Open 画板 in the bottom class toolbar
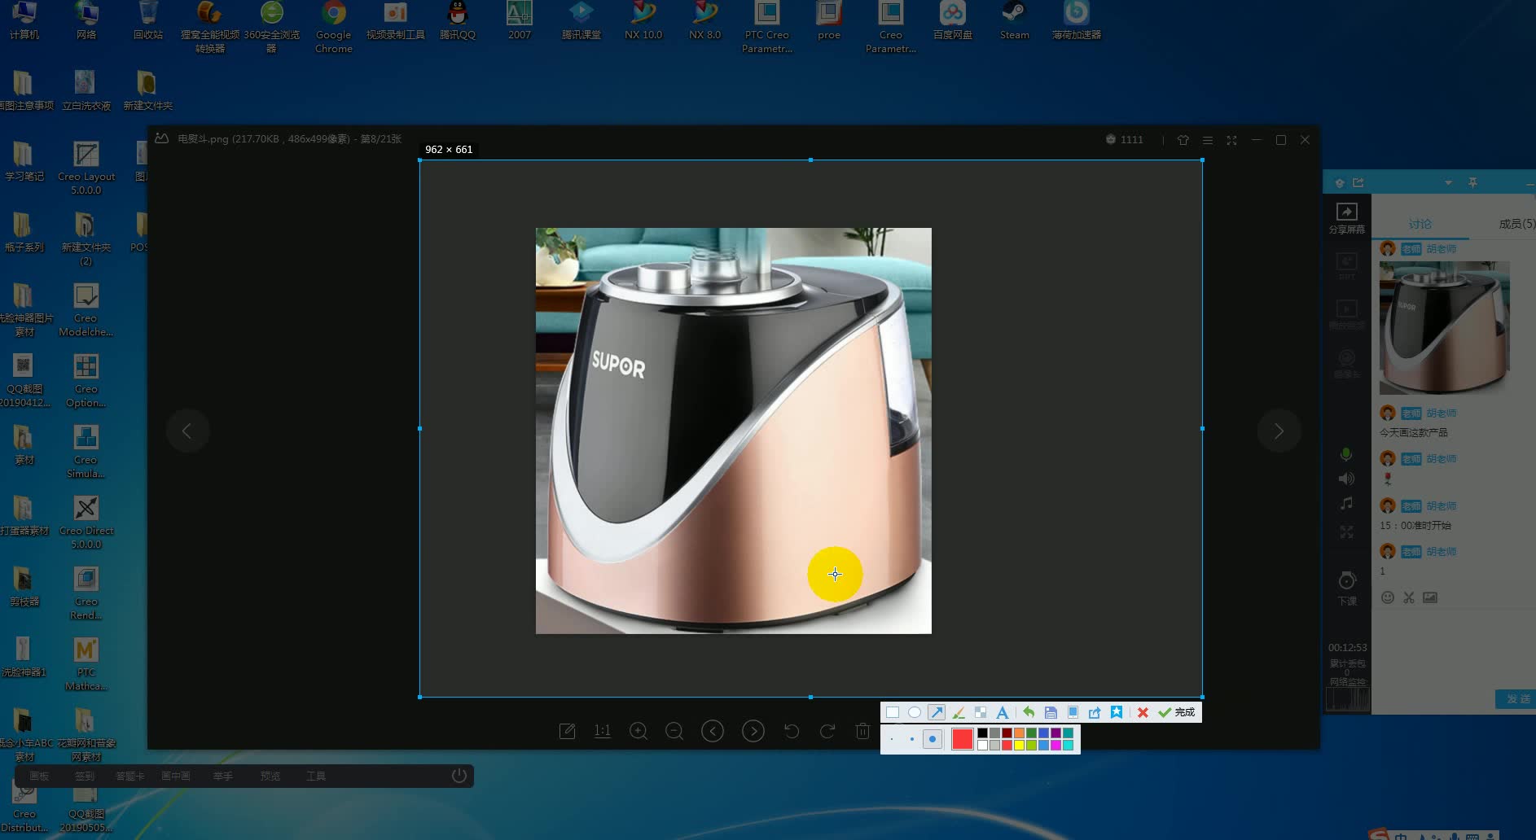The height and width of the screenshot is (840, 1536). click(39, 777)
